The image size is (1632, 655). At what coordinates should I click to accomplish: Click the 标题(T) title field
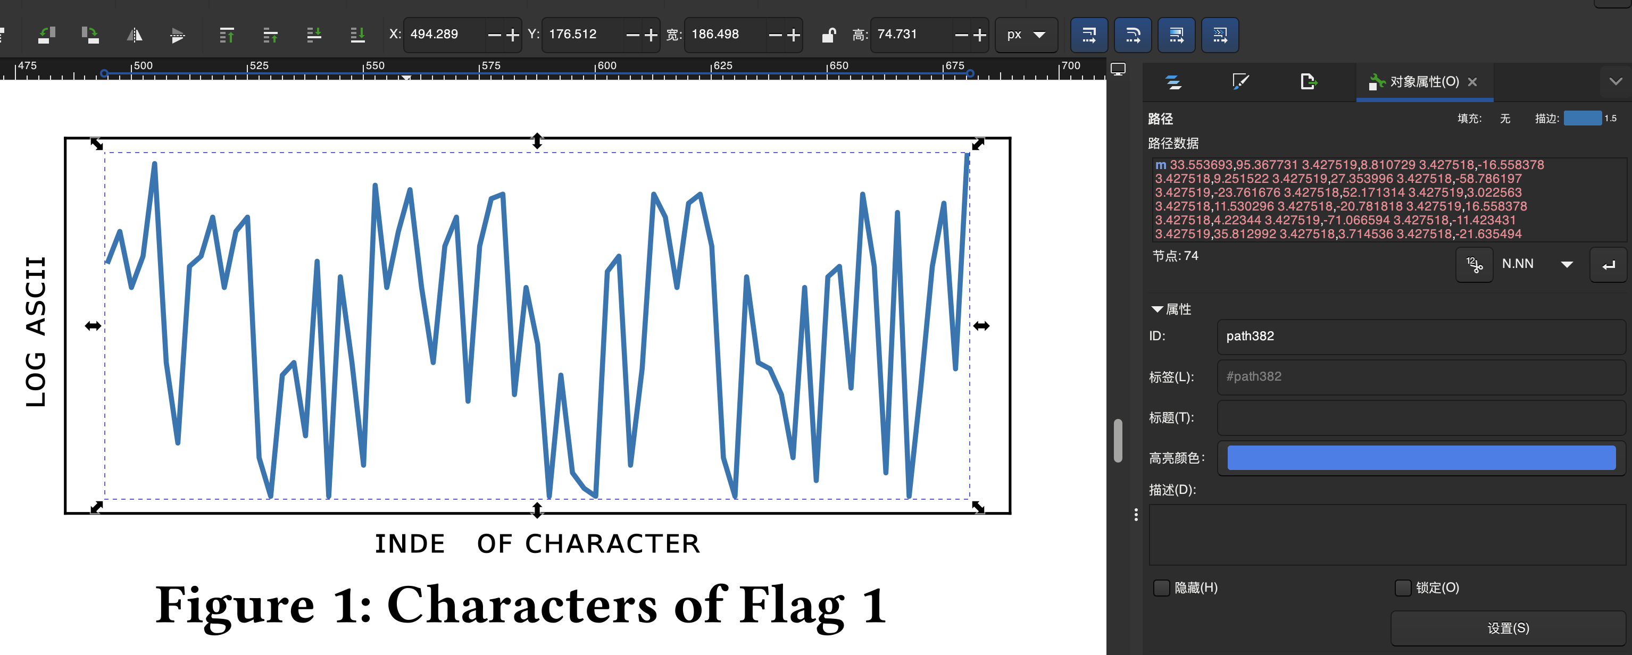click(x=1421, y=417)
